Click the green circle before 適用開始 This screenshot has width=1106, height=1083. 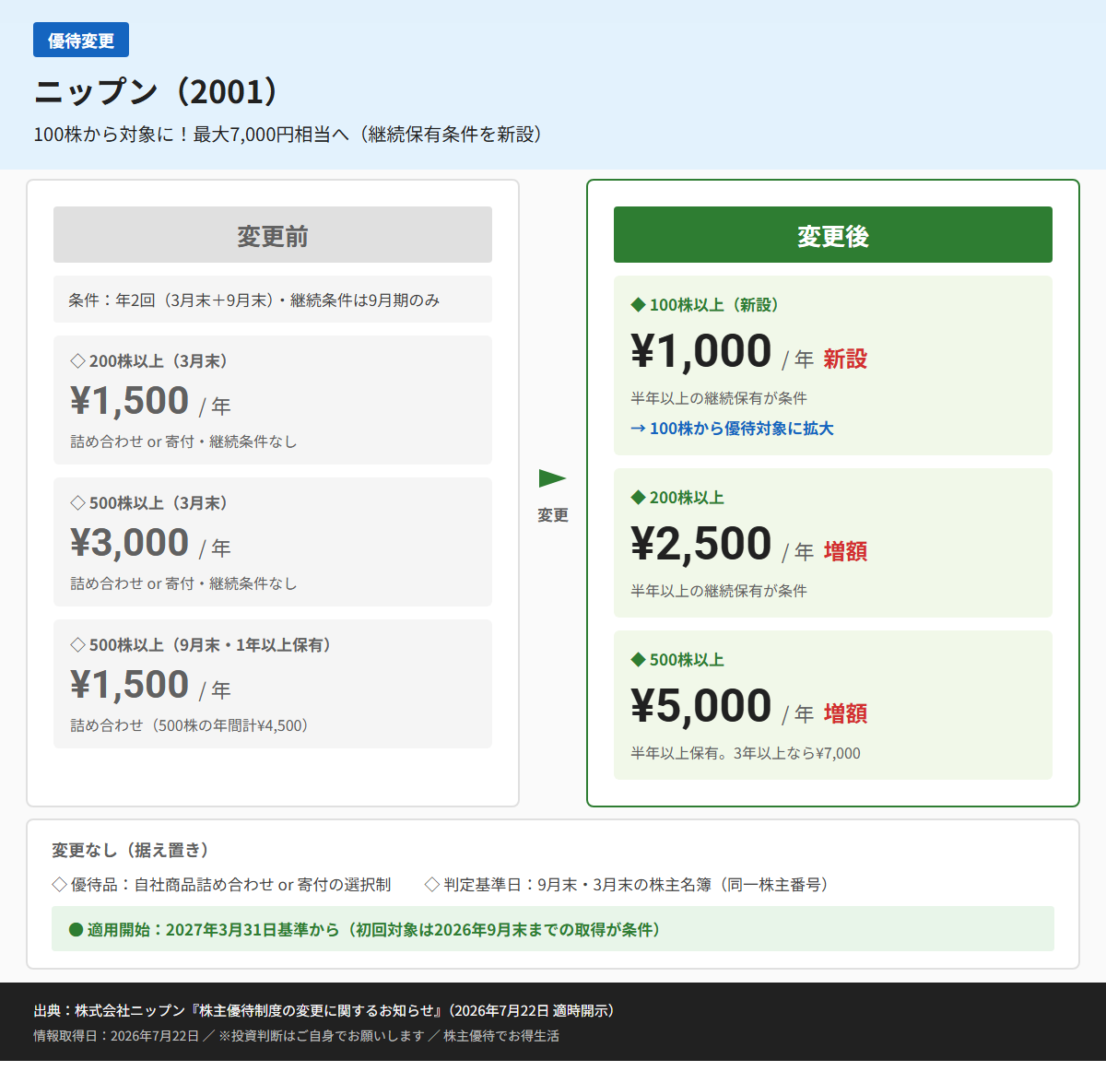click(76, 929)
